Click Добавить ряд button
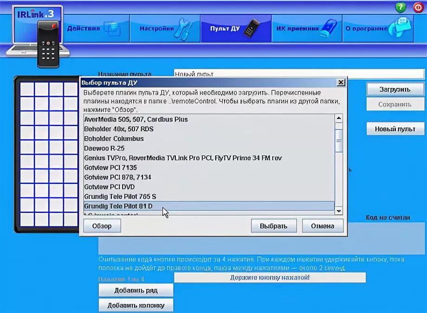 pos(136,290)
